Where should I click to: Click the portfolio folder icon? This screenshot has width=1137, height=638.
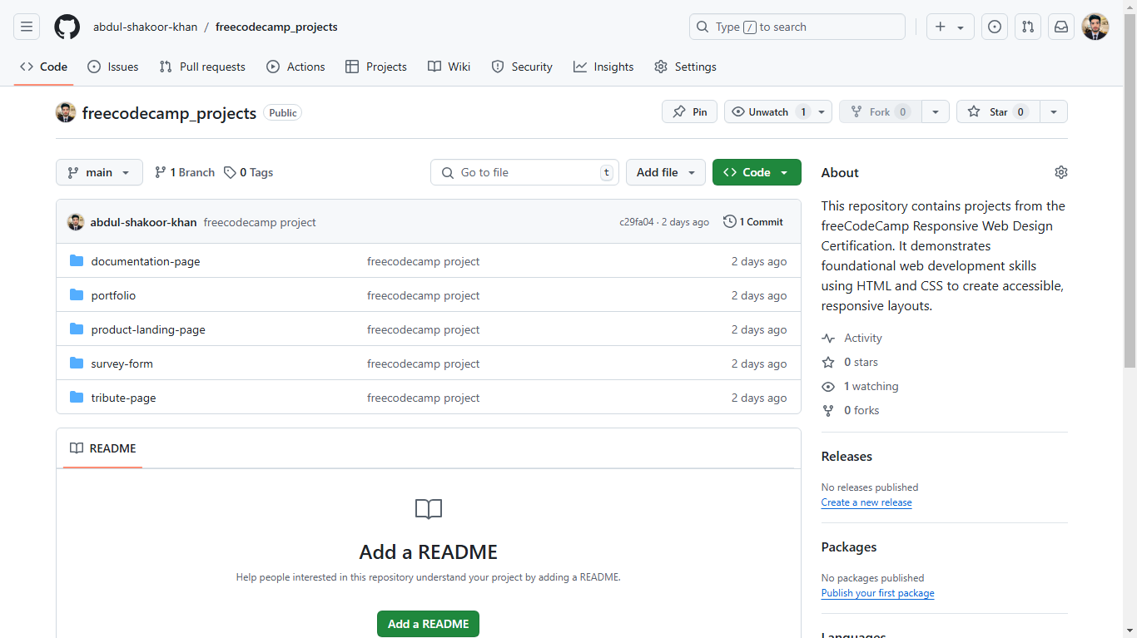tap(77, 295)
